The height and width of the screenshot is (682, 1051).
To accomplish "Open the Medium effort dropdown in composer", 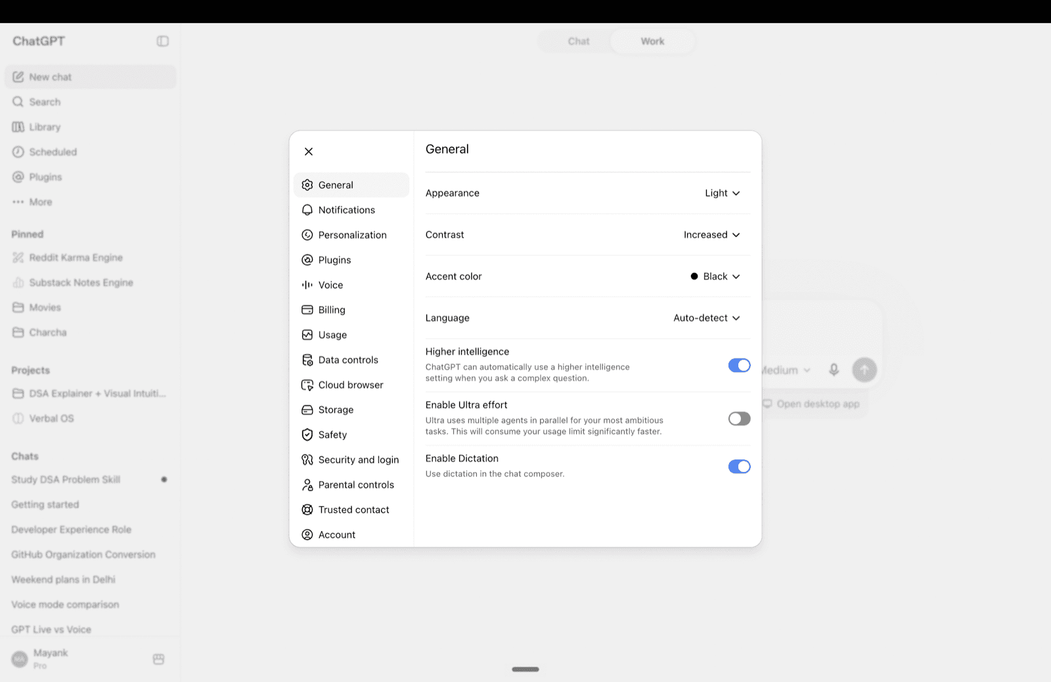I will click(x=786, y=370).
